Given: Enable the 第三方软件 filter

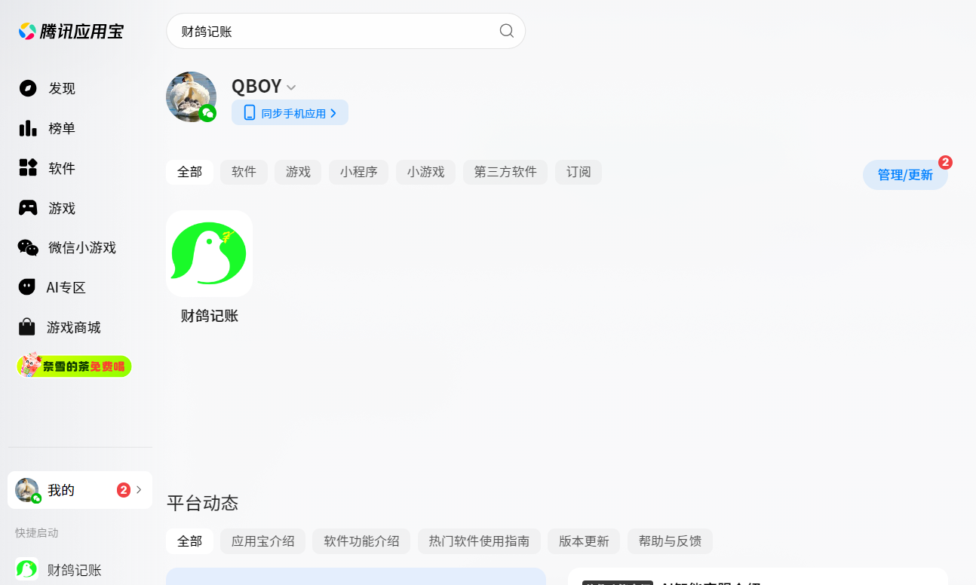Looking at the screenshot, I should [x=505, y=172].
